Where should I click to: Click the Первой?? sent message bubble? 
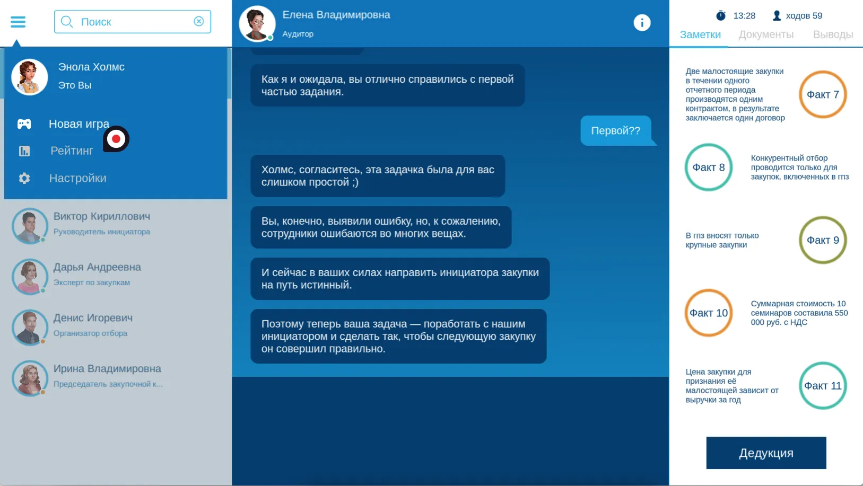616,130
